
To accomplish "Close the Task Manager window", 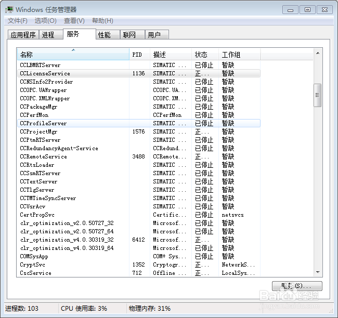I will 324,10.
